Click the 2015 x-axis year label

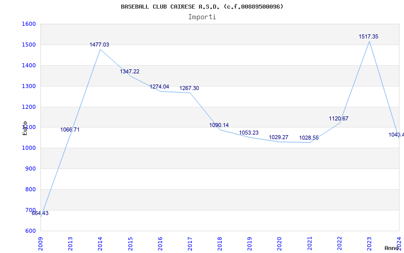point(130,243)
